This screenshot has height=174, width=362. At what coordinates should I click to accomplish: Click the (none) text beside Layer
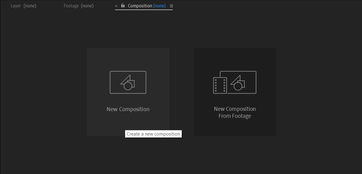(x=30, y=6)
